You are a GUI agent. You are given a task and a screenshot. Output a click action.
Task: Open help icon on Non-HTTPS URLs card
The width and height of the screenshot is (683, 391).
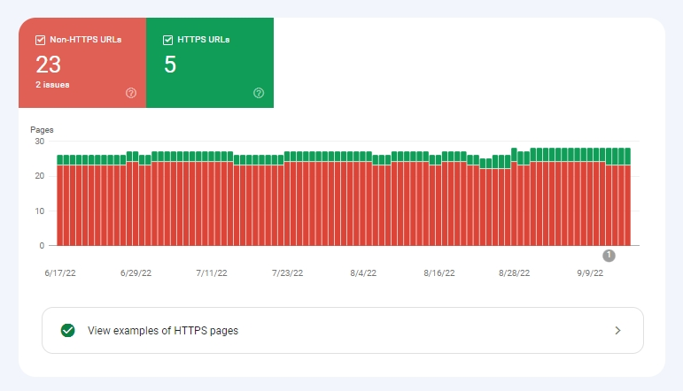[x=131, y=93]
